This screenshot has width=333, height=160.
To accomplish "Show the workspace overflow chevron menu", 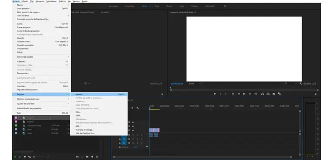I will point(225,6).
